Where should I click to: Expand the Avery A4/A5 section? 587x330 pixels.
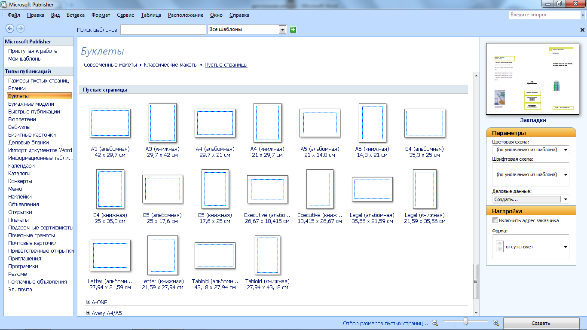(x=89, y=313)
